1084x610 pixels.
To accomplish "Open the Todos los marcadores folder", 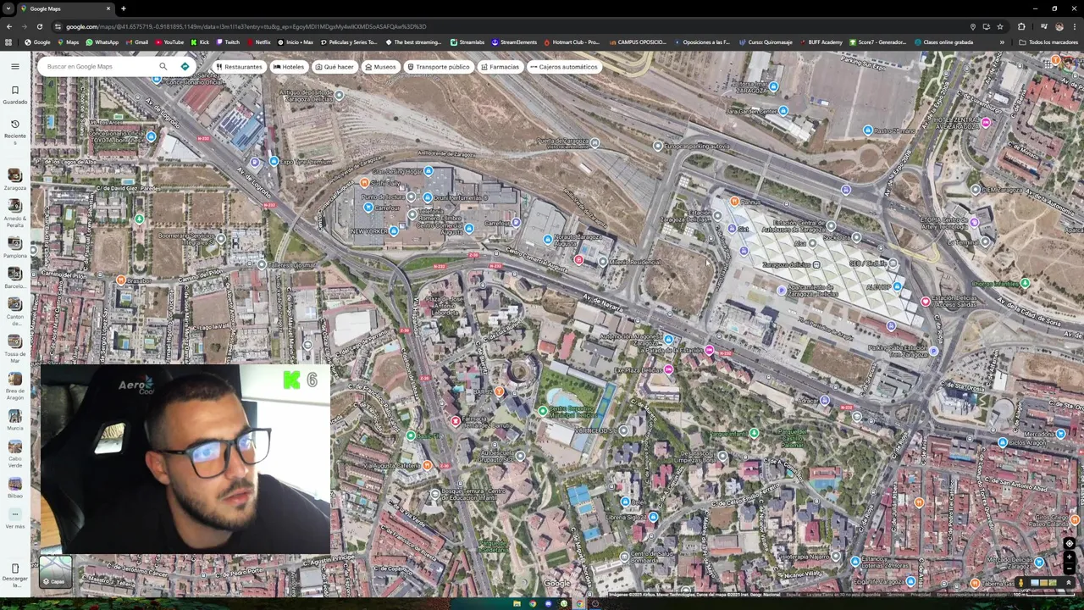I will pos(1048,42).
